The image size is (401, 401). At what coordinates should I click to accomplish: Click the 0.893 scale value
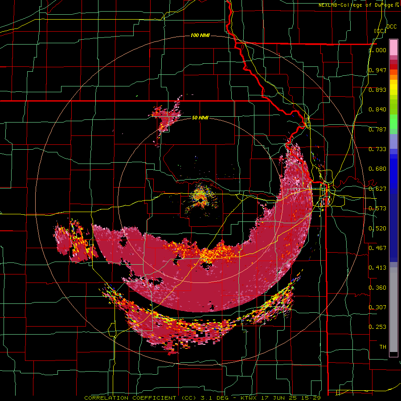click(x=377, y=90)
